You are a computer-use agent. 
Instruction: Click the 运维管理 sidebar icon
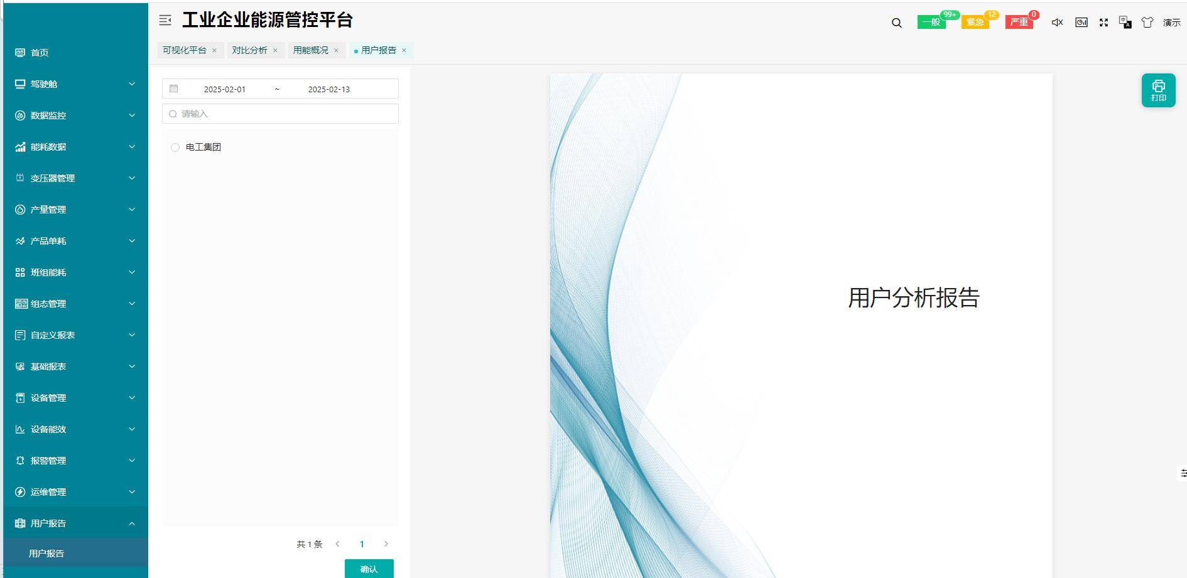pyautogui.click(x=20, y=492)
